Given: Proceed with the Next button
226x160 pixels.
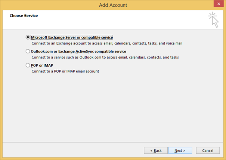Looking at the screenshot, I should [x=180, y=150].
